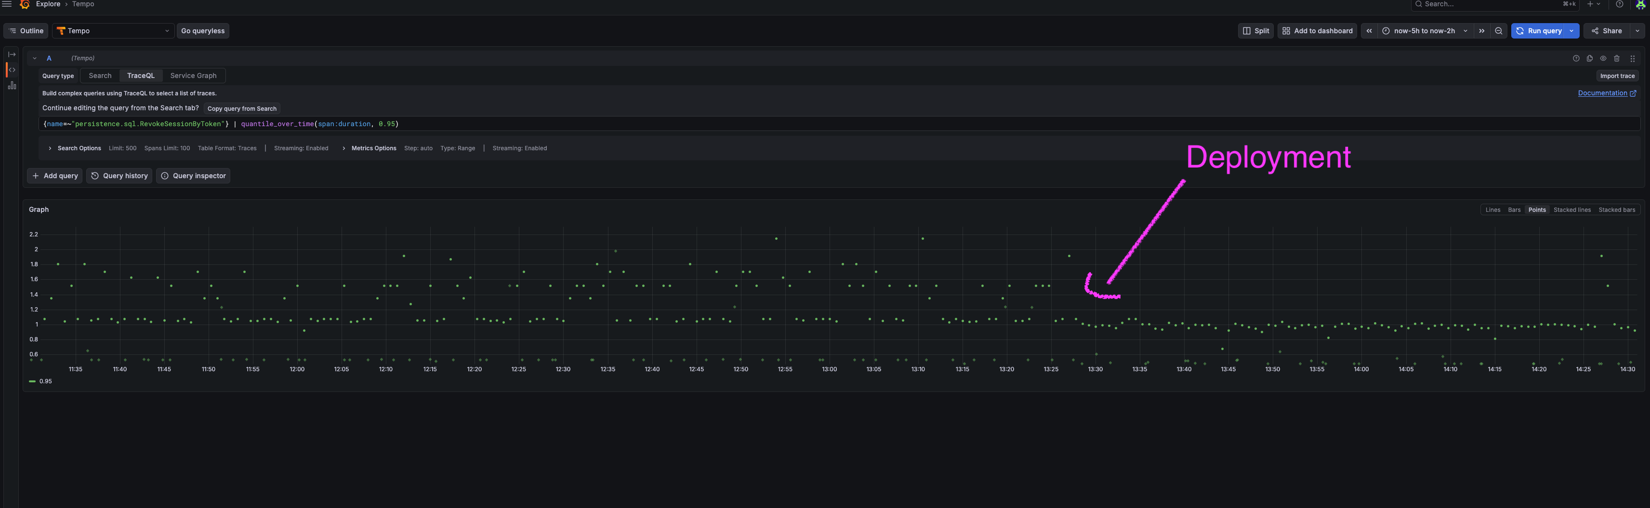The image size is (1650, 508).
Task: Click the 0.95 series legend color swatch
Action: 32,381
